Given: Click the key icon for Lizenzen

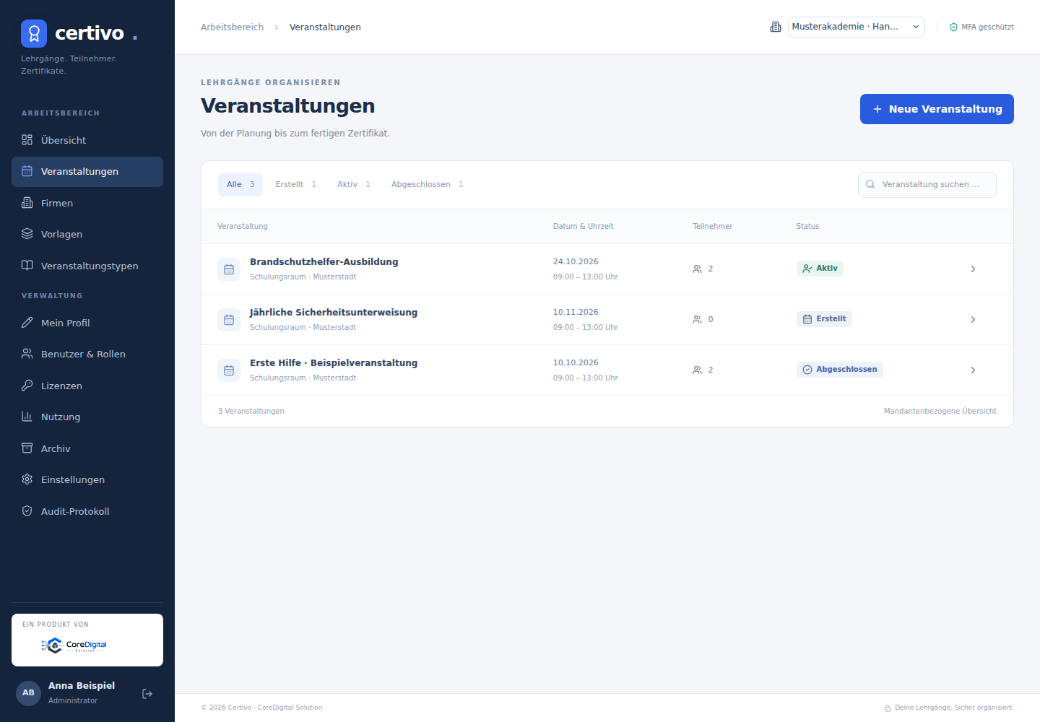Looking at the screenshot, I should 27,386.
